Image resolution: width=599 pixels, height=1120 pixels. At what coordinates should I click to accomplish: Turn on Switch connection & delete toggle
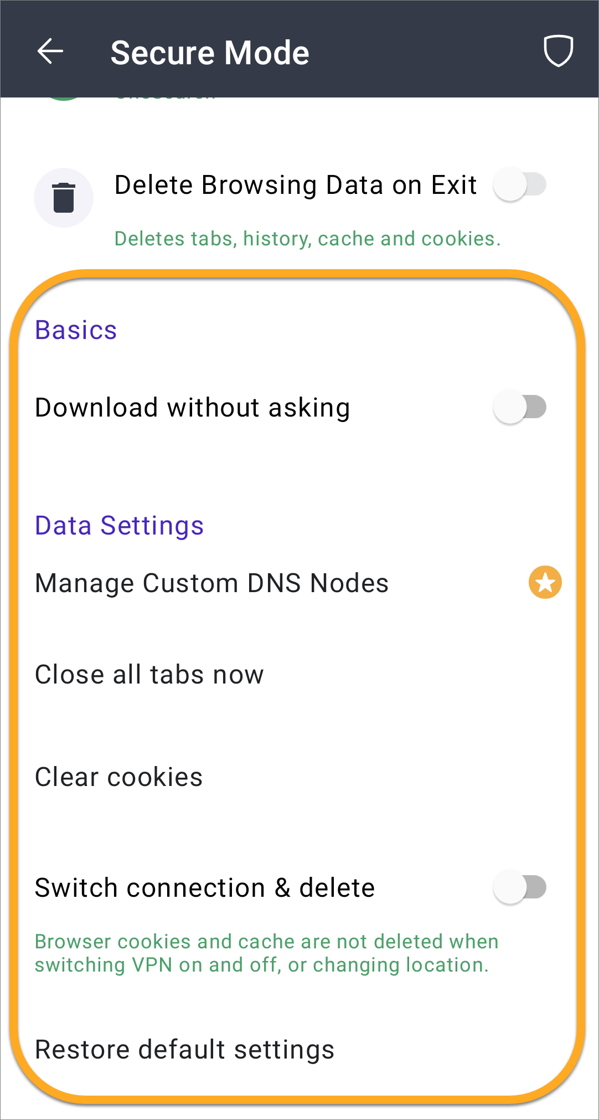pyautogui.click(x=520, y=887)
